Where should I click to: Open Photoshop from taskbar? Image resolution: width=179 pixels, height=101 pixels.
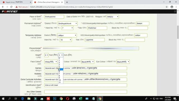pyautogui.click(x=55, y=98)
